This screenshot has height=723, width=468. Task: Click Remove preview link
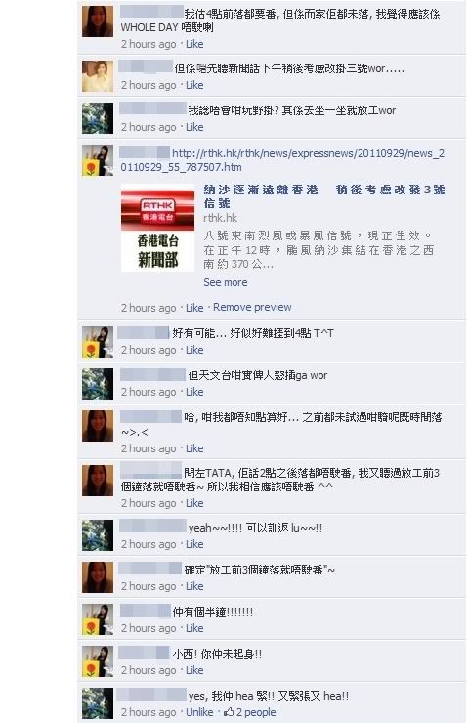click(252, 307)
